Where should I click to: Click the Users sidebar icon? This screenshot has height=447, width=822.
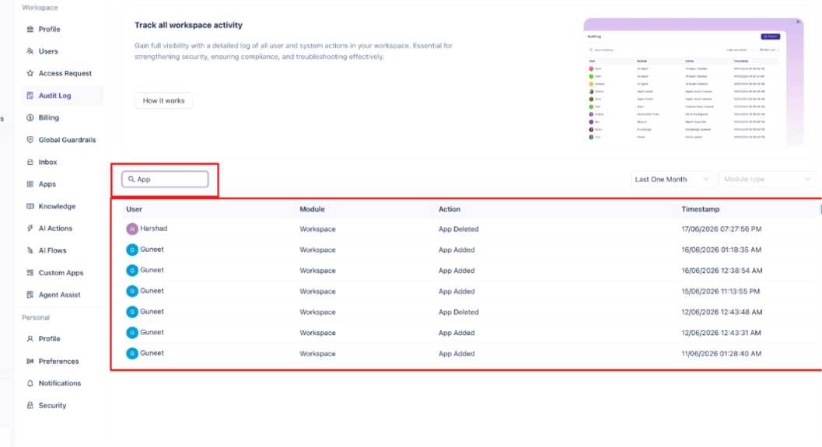point(30,51)
